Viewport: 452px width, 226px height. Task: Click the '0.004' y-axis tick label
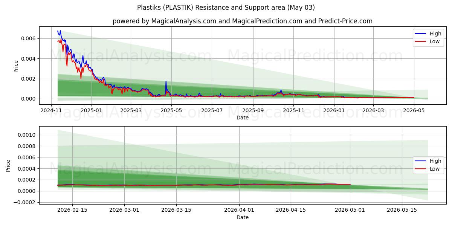29,59
